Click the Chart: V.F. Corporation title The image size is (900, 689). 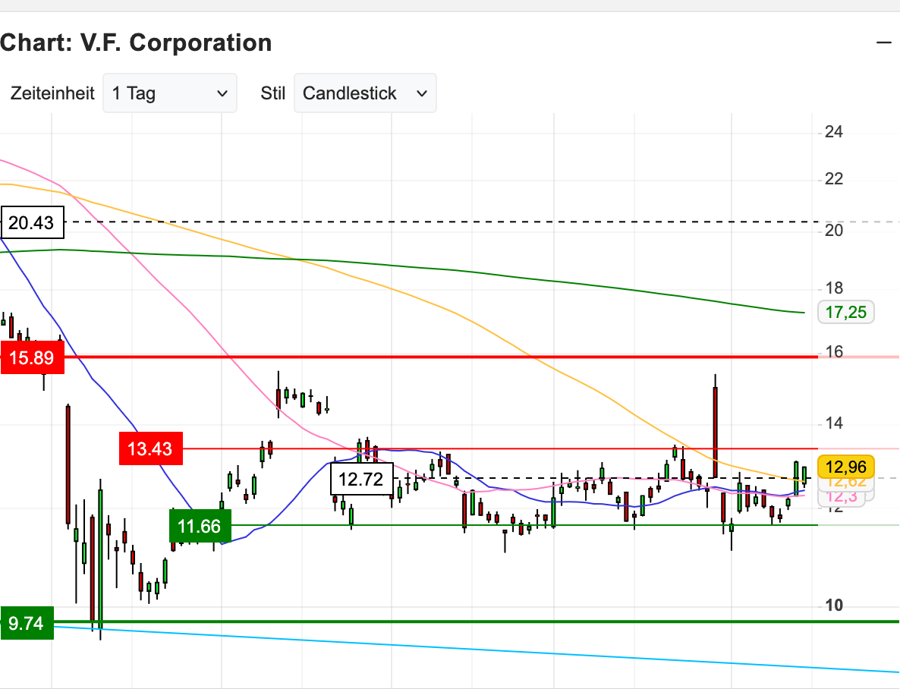point(135,42)
